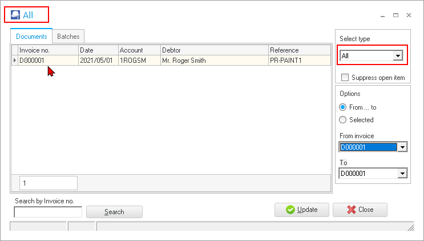Expand the From invoice dropdown

[402, 147]
